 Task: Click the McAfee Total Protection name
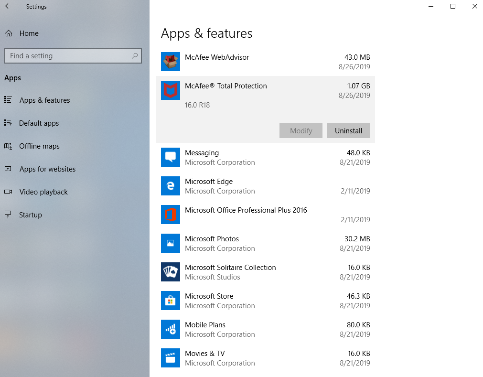(226, 86)
